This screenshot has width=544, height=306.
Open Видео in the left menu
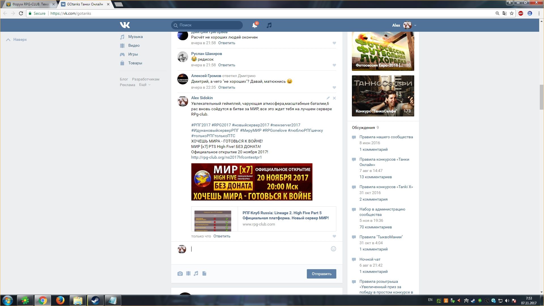point(134,45)
